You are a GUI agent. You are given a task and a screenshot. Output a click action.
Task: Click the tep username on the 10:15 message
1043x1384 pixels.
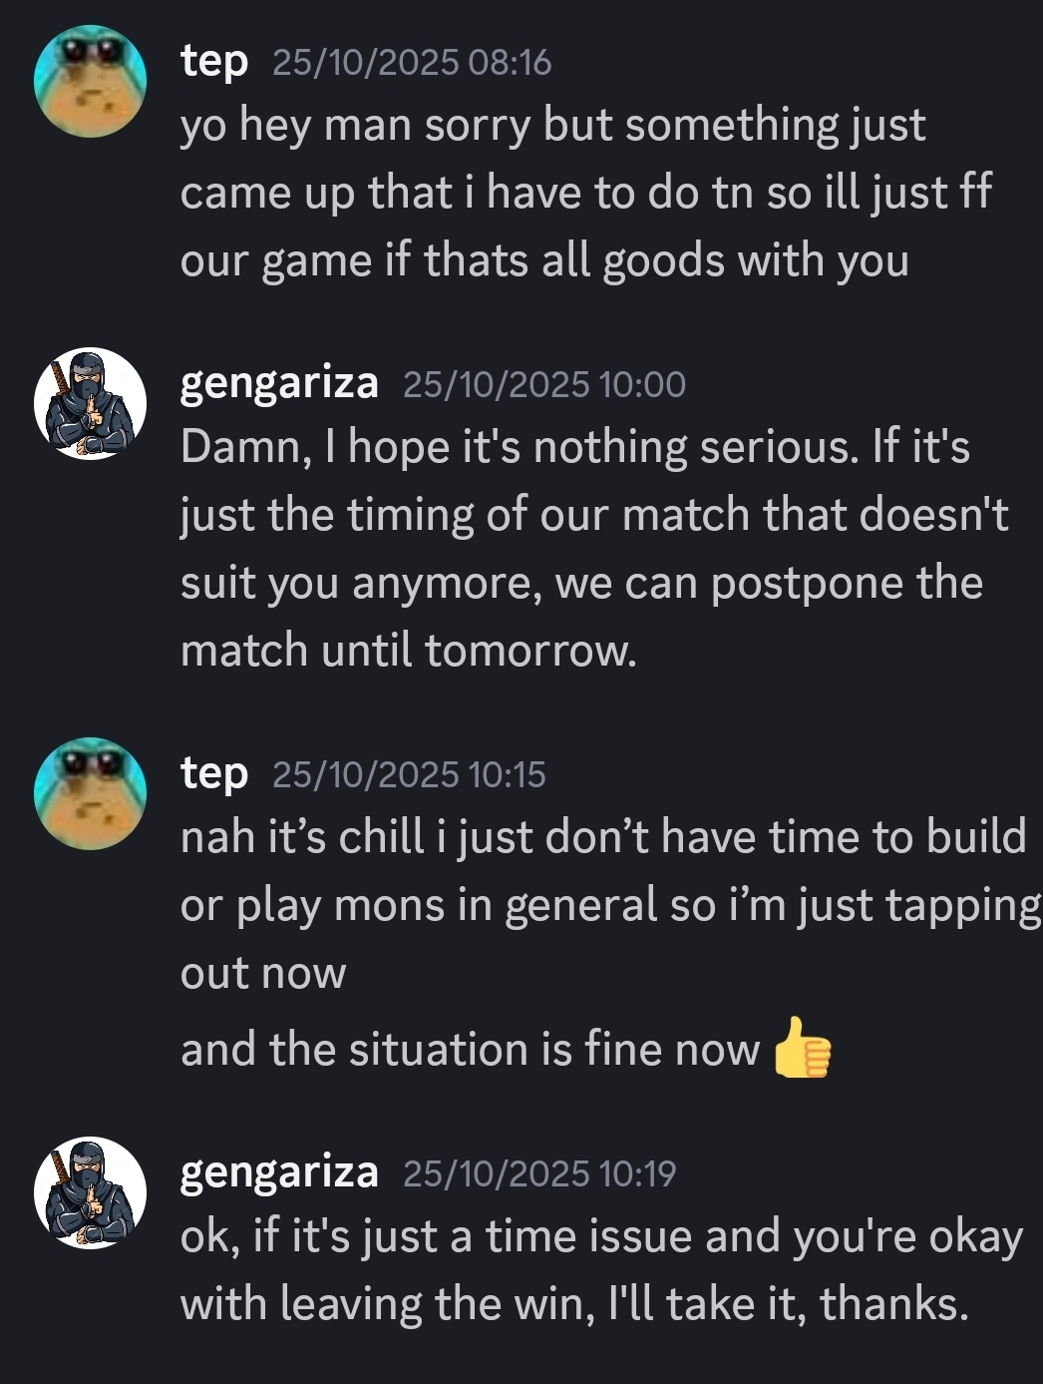point(214,773)
